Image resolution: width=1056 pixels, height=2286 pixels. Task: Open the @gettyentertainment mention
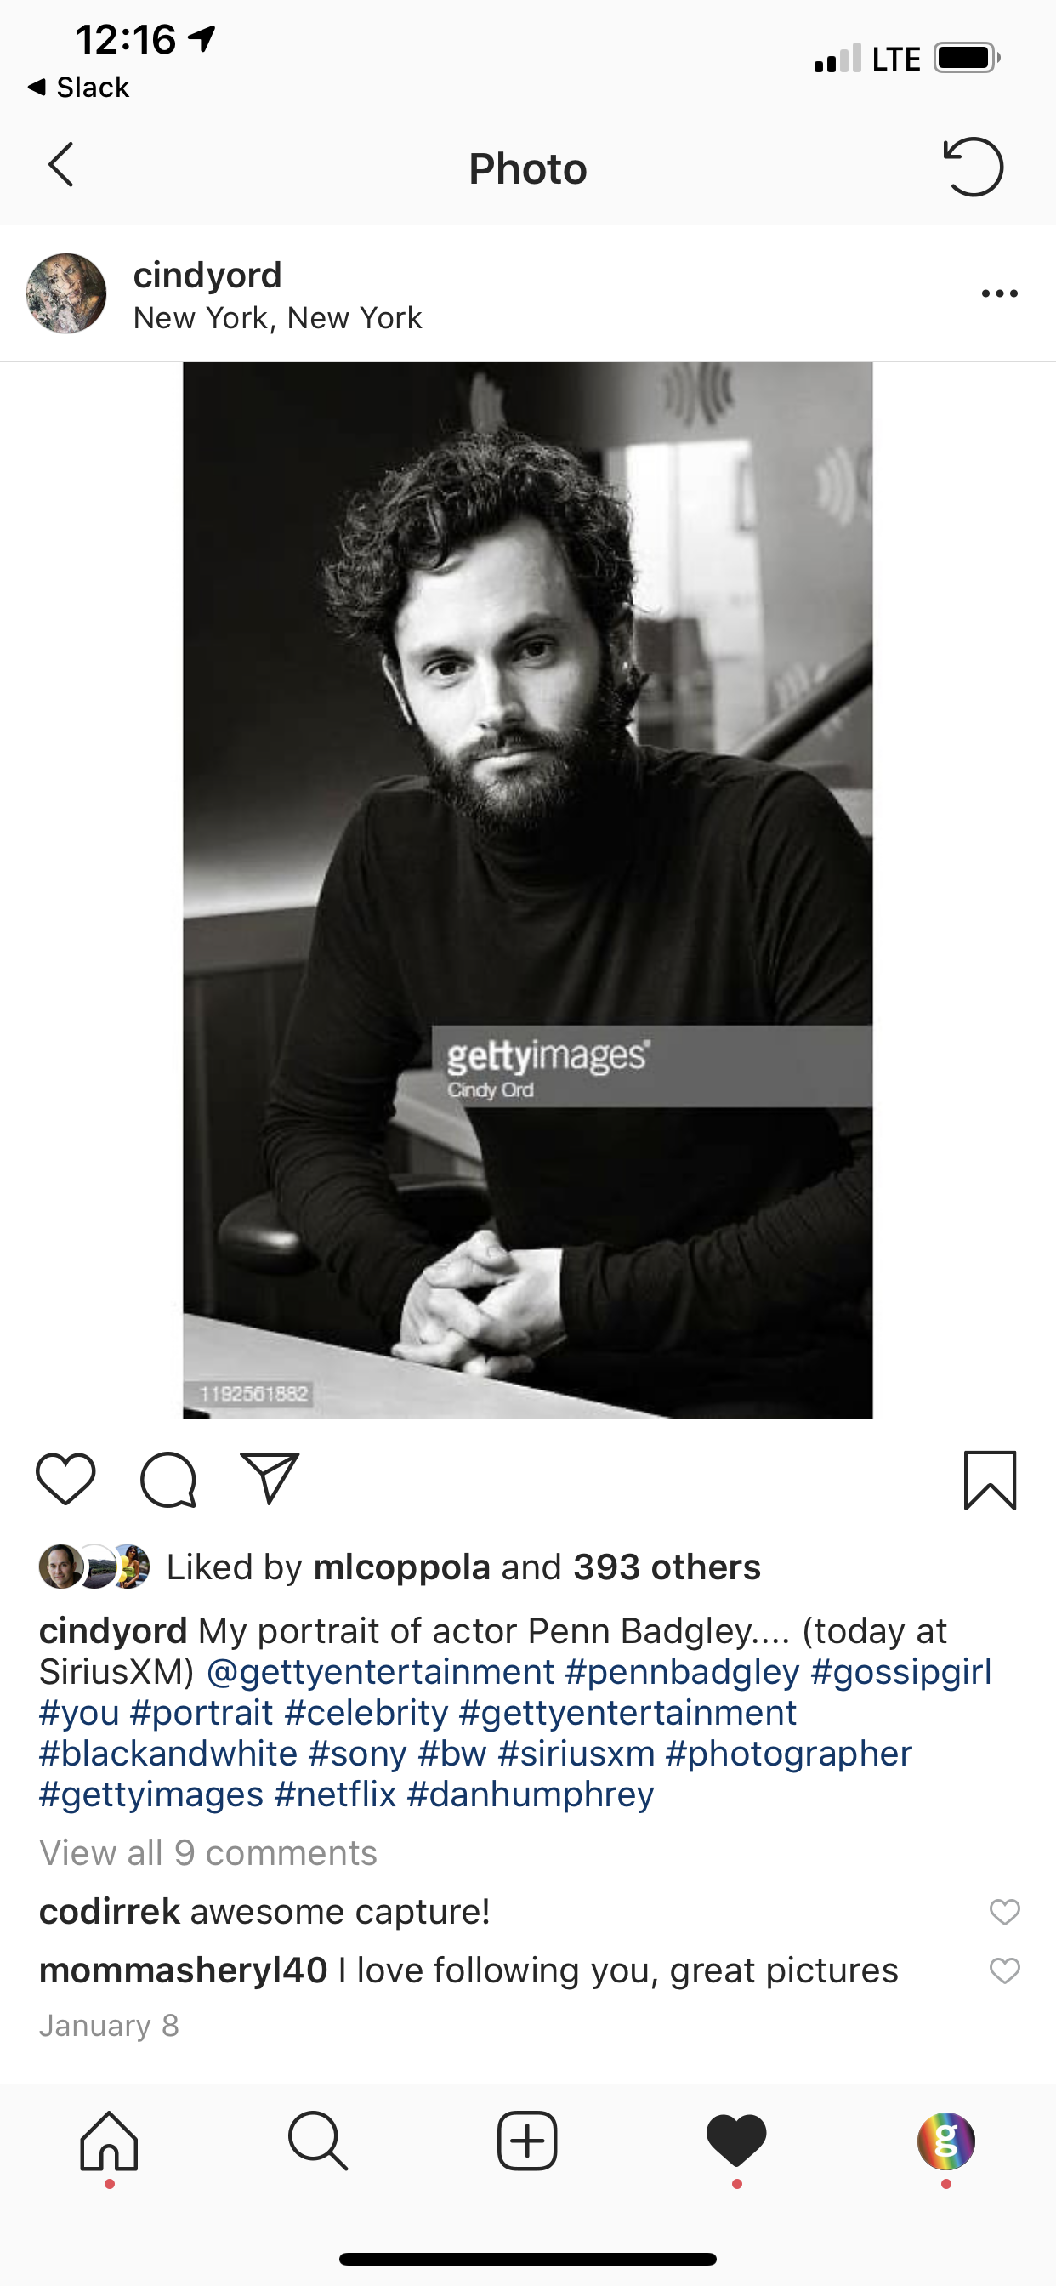pos(381,1672)
